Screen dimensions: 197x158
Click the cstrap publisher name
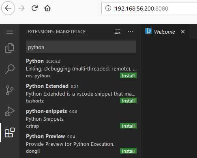click(32, 126)
